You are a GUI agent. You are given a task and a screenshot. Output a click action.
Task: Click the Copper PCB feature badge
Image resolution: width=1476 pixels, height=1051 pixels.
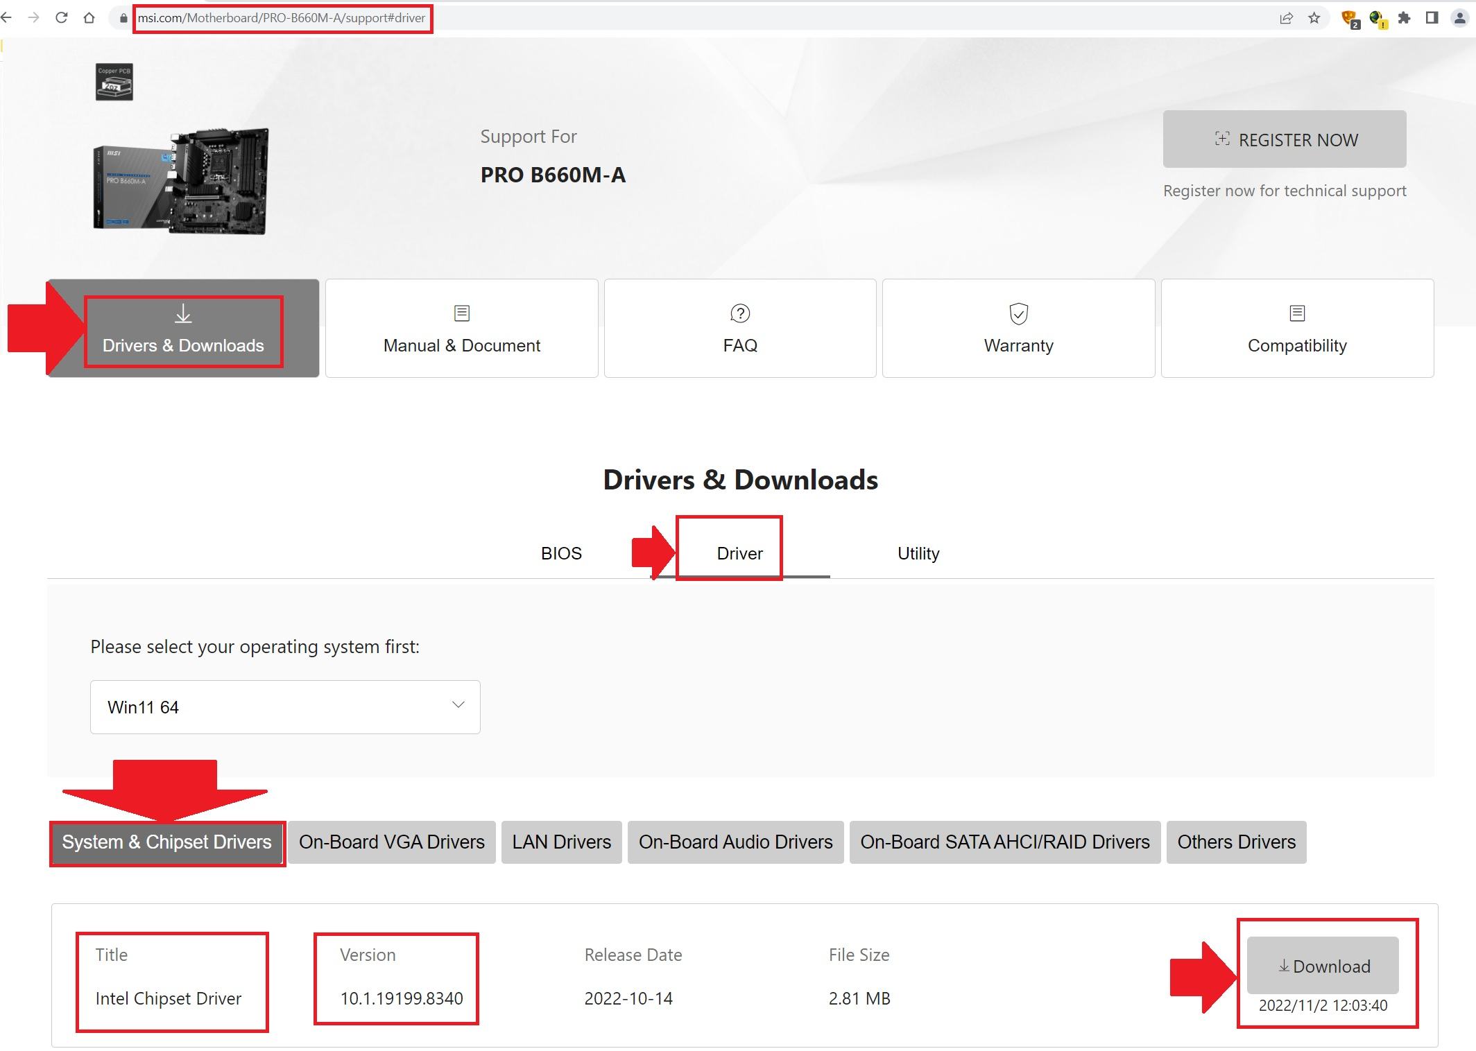coord(114,82)
